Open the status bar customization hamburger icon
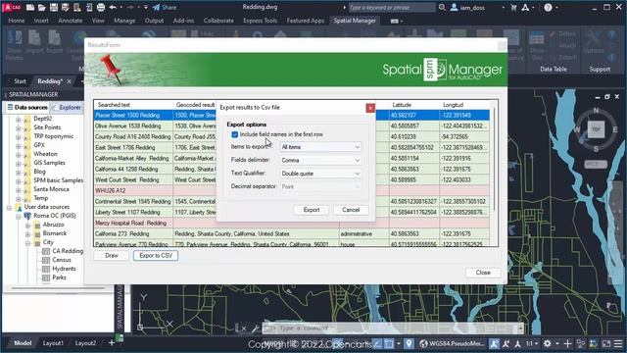Viewport: 627px width, 353px height. tap(618, 343)
